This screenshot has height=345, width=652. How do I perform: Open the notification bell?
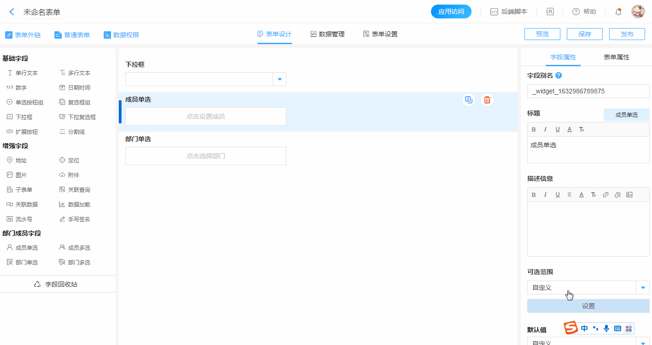pyautogui.click(x=618, y=12)
